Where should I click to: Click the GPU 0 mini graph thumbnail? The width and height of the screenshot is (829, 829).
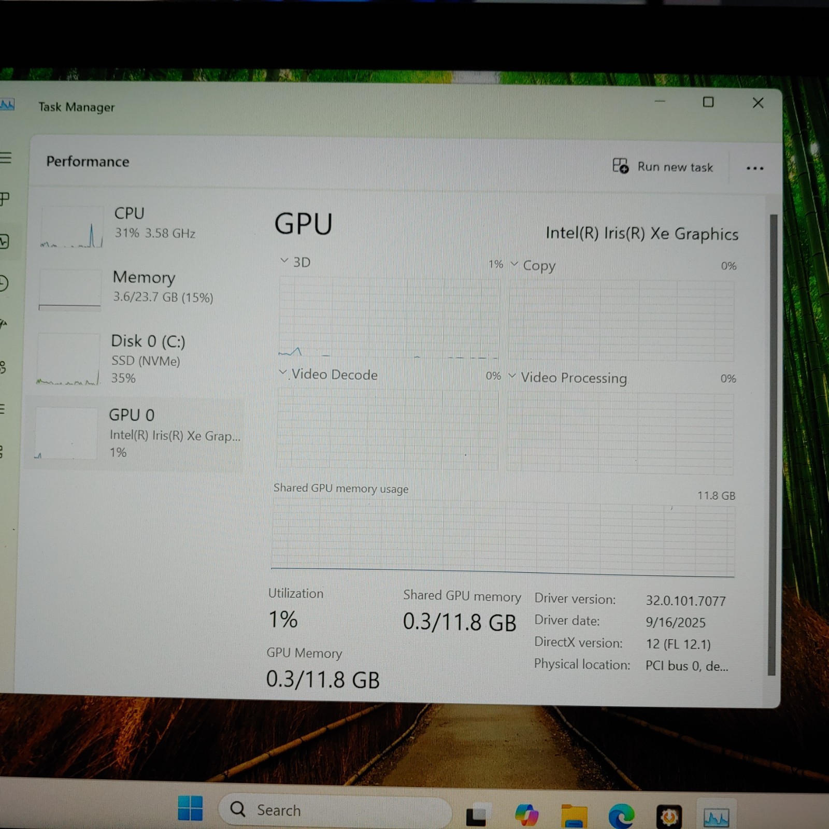click(x=65, y=433)
